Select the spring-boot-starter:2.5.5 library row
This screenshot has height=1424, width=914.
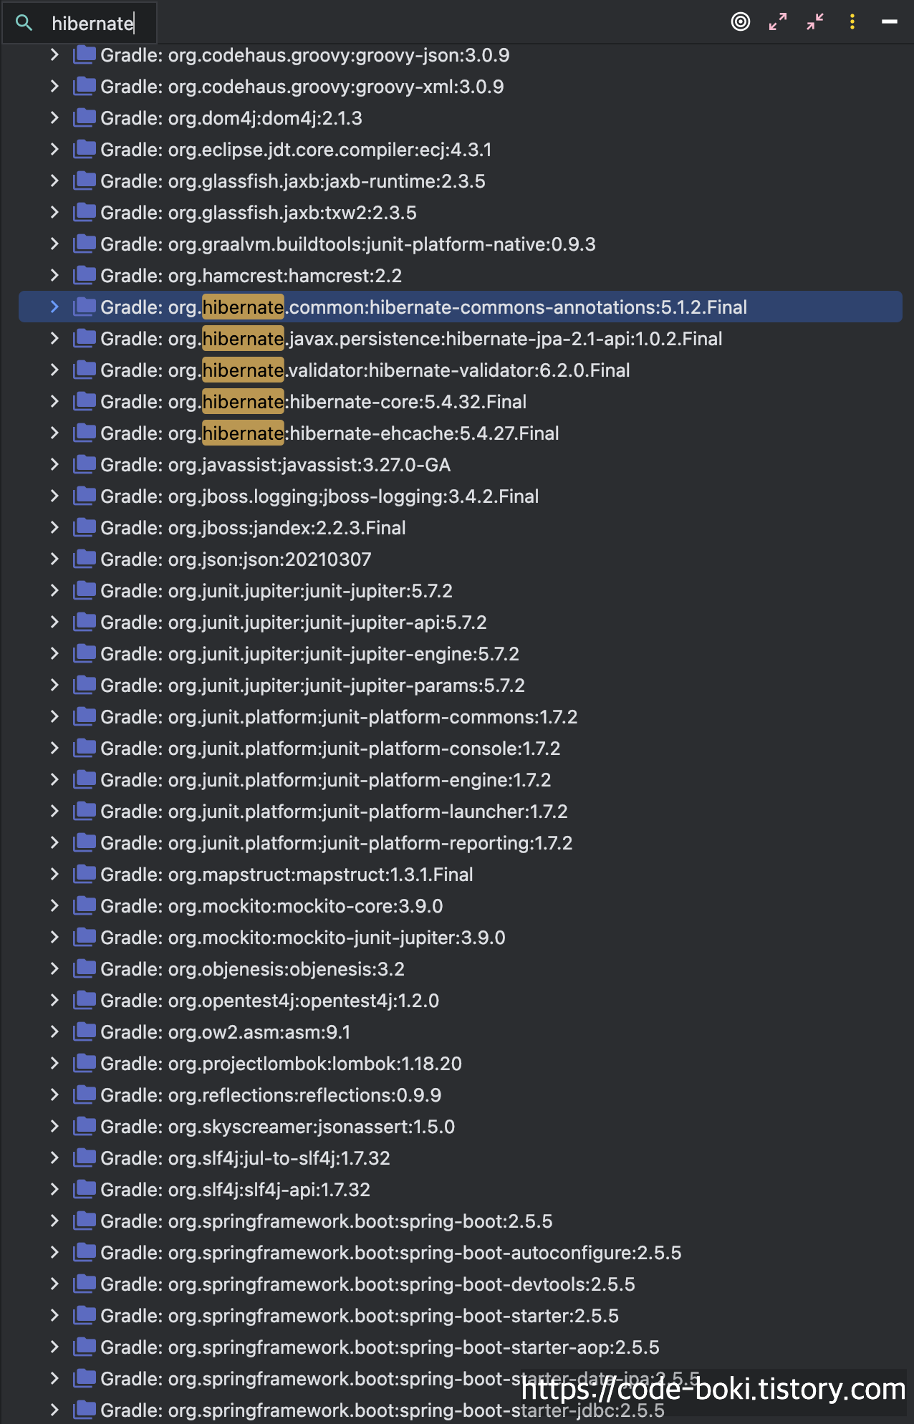pos(461,1315)
